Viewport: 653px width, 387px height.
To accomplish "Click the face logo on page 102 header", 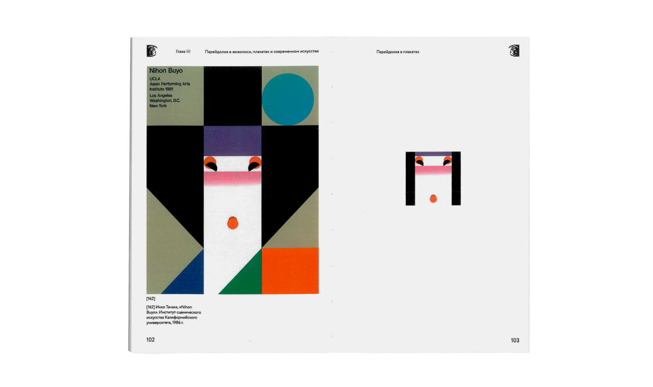I will tap(152, 51).
